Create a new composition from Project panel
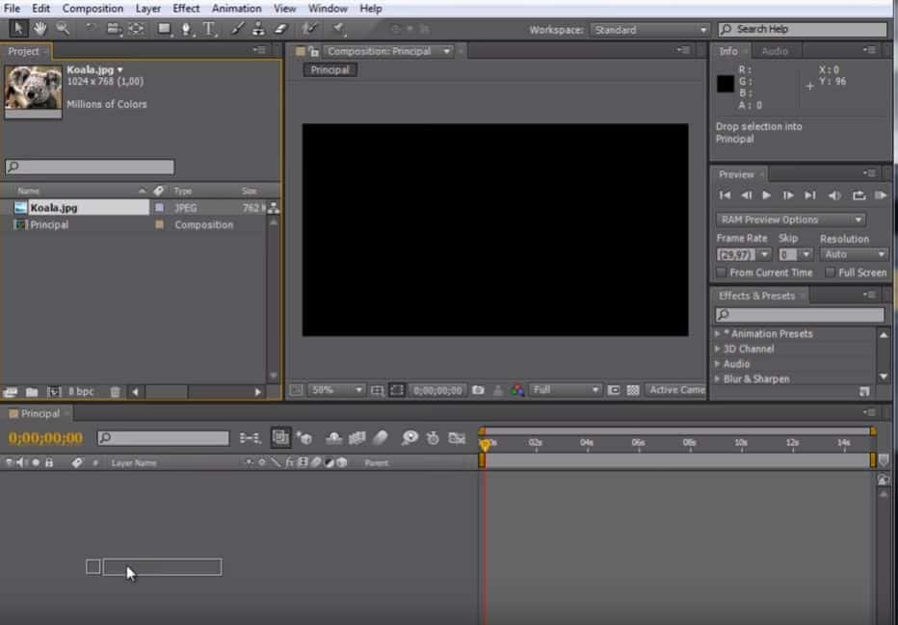Viewport: 898px width, 625px height. click(x=54, y=392)
